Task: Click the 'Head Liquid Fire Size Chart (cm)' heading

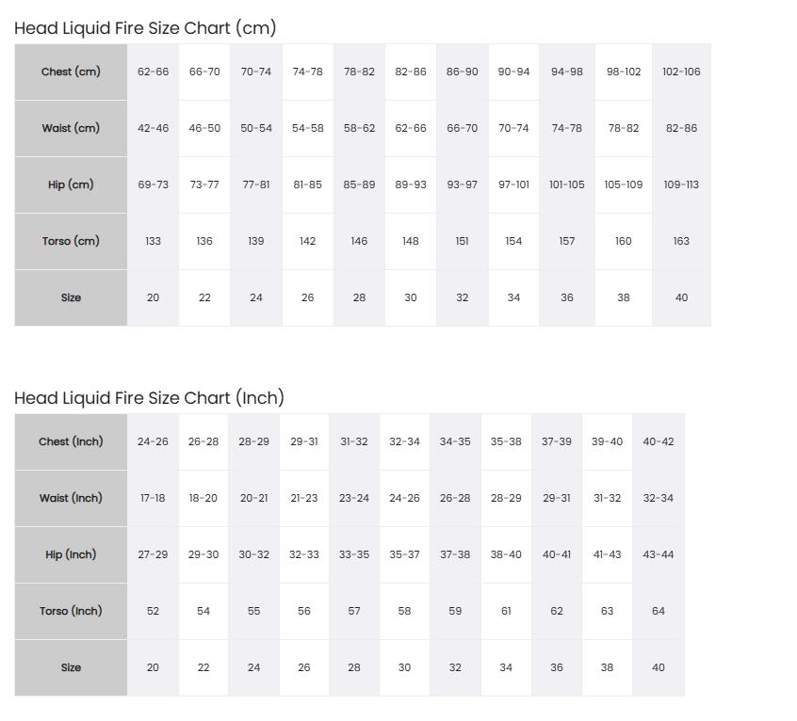Action: 145,28
